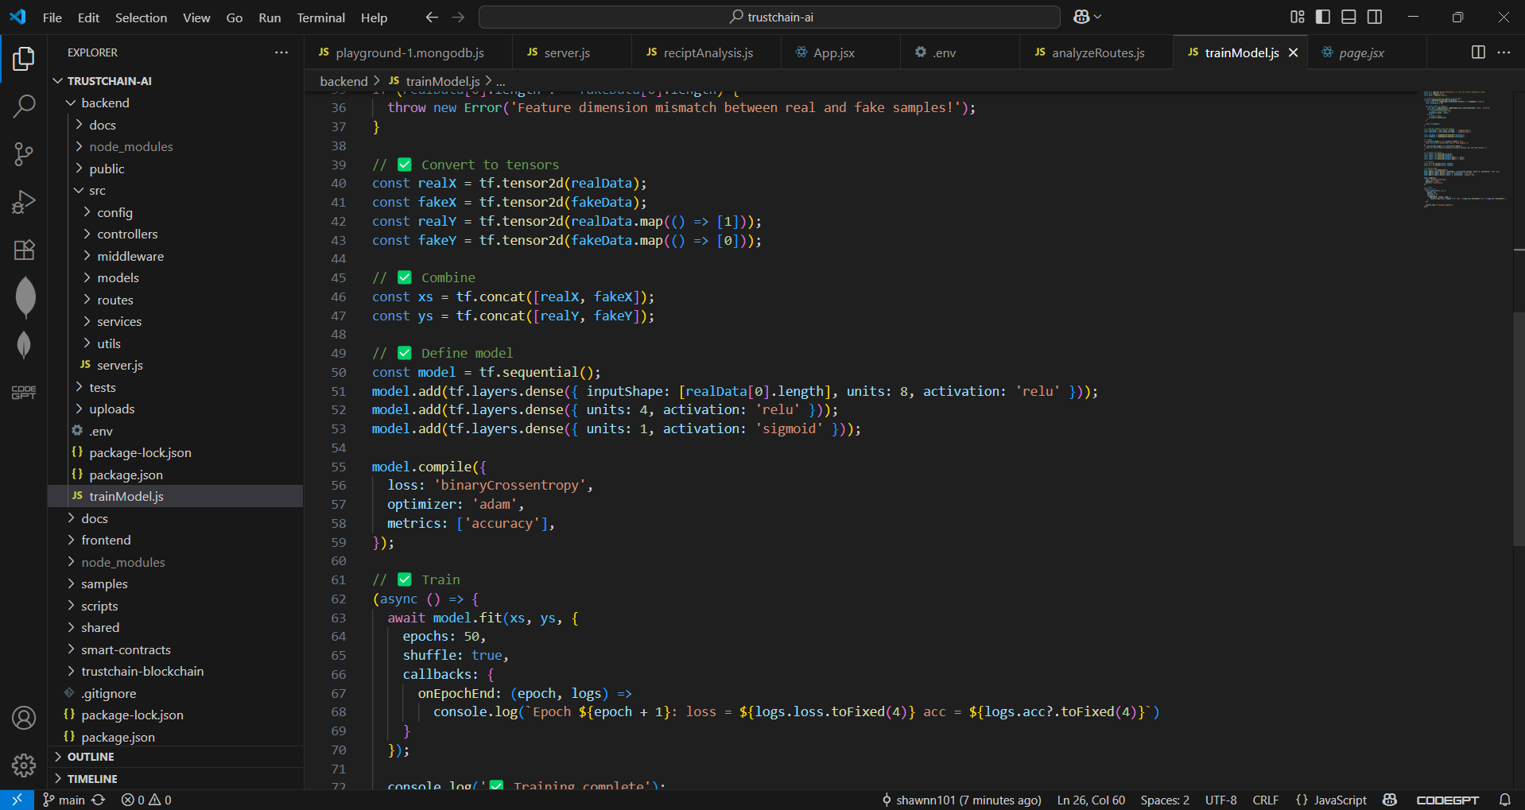Screen dimensions: 1525x810
Task: Click the Accounts icon
Action: pyautogui.click(x=24, y=718)
